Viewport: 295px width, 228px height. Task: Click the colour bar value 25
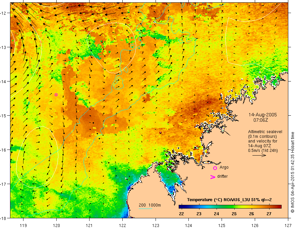coord(234,214)
